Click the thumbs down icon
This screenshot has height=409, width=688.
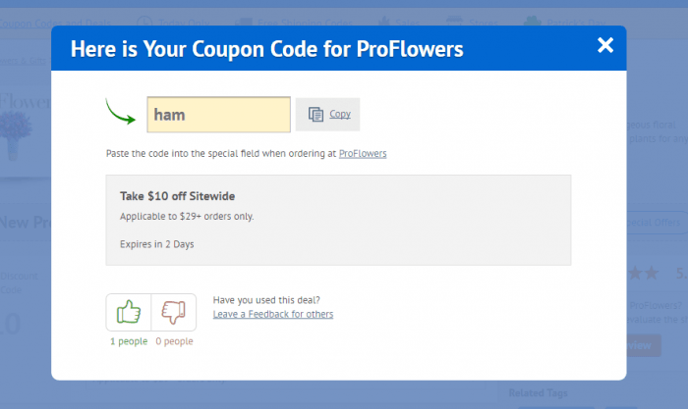[173, 312]
